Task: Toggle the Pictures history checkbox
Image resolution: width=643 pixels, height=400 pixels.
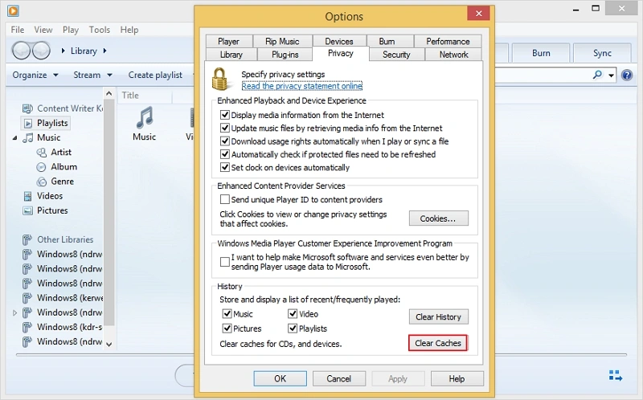Action: pyautogui.click(x=227, y=329)
